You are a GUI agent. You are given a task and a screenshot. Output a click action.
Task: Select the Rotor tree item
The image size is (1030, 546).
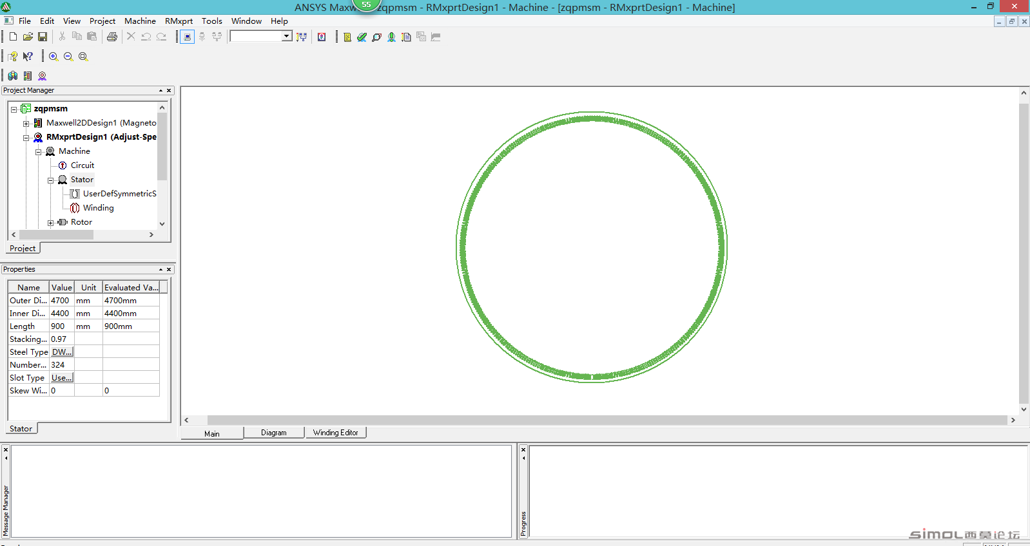pos(81,222)
